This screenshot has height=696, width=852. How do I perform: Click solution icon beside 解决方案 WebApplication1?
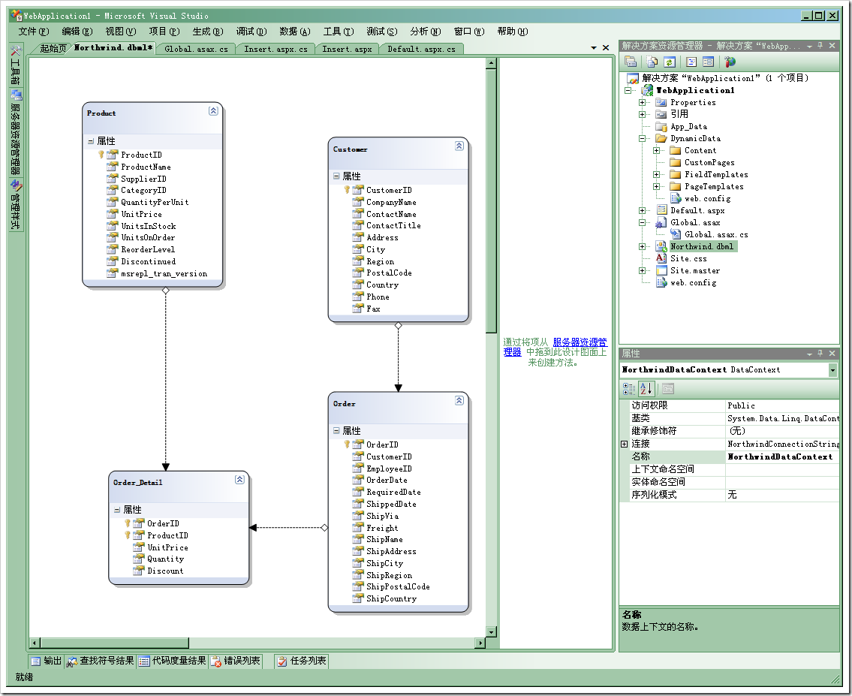(633, 78)
